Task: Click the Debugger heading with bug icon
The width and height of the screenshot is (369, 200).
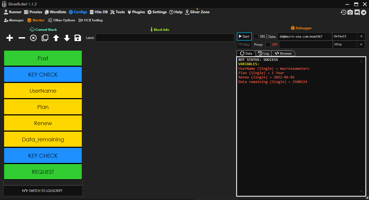Action: point(301,28)
